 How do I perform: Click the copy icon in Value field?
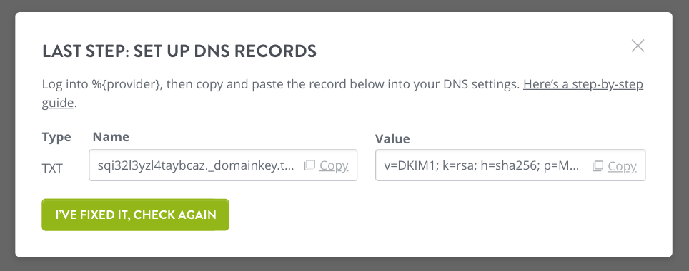coord(598,165)
